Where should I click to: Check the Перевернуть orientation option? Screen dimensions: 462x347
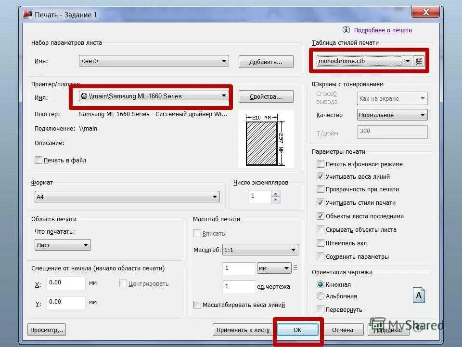tap(321, 309)
